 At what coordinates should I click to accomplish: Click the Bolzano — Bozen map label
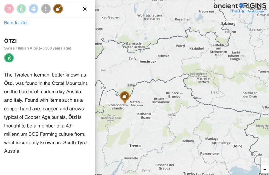(146, 115)
